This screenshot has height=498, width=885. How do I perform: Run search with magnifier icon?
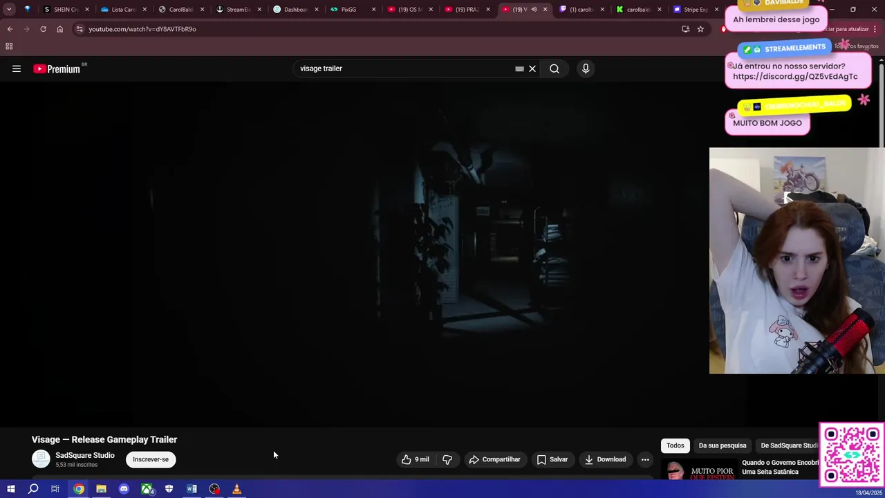coord(555,68)
